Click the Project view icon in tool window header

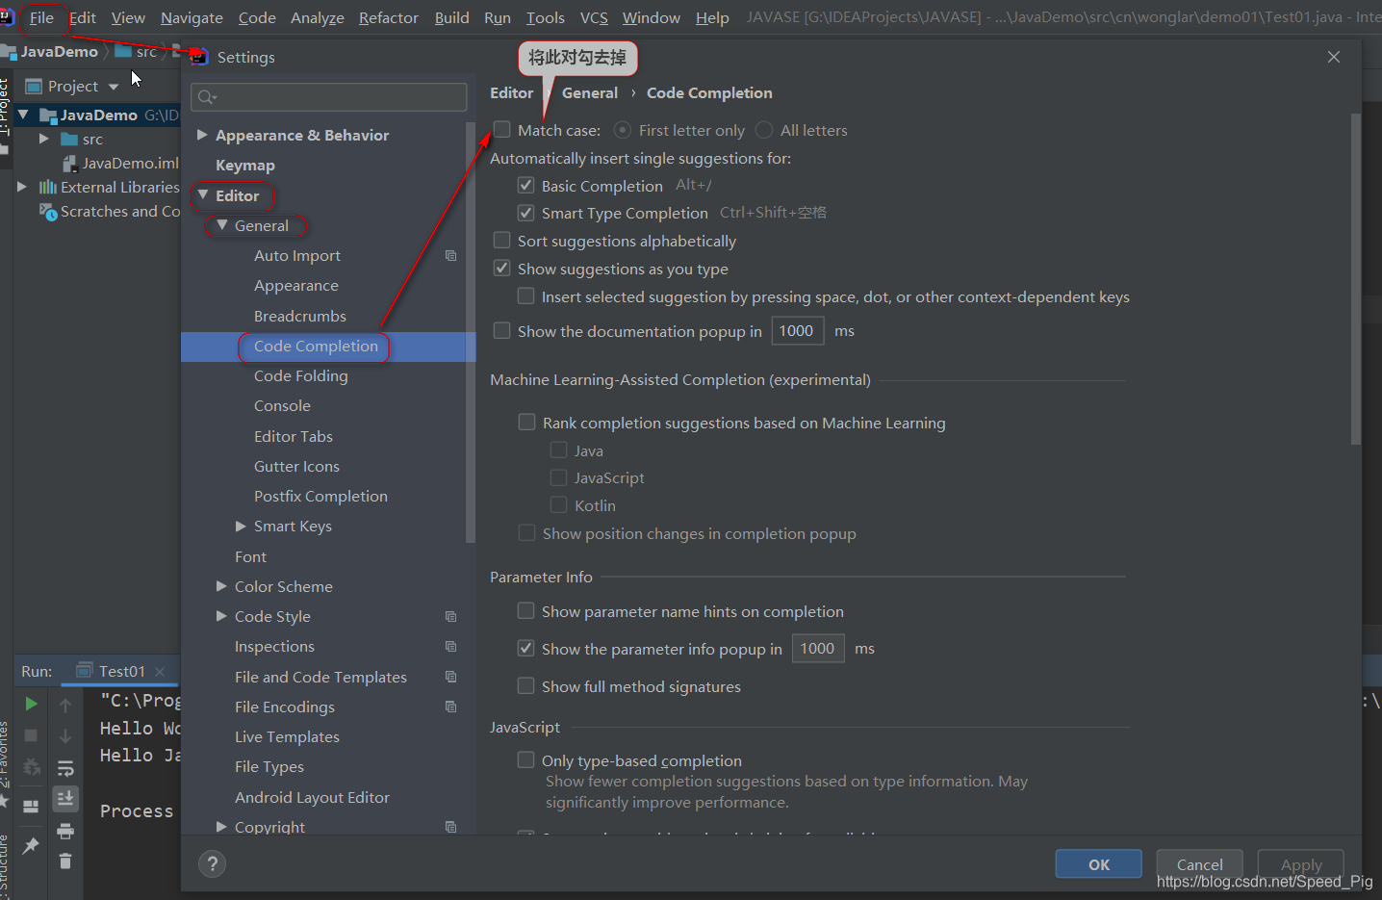coord(34,86)
